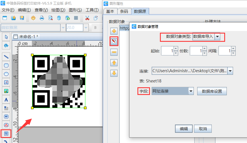Select the one-dimensional barcode tool

pos(6,117)
